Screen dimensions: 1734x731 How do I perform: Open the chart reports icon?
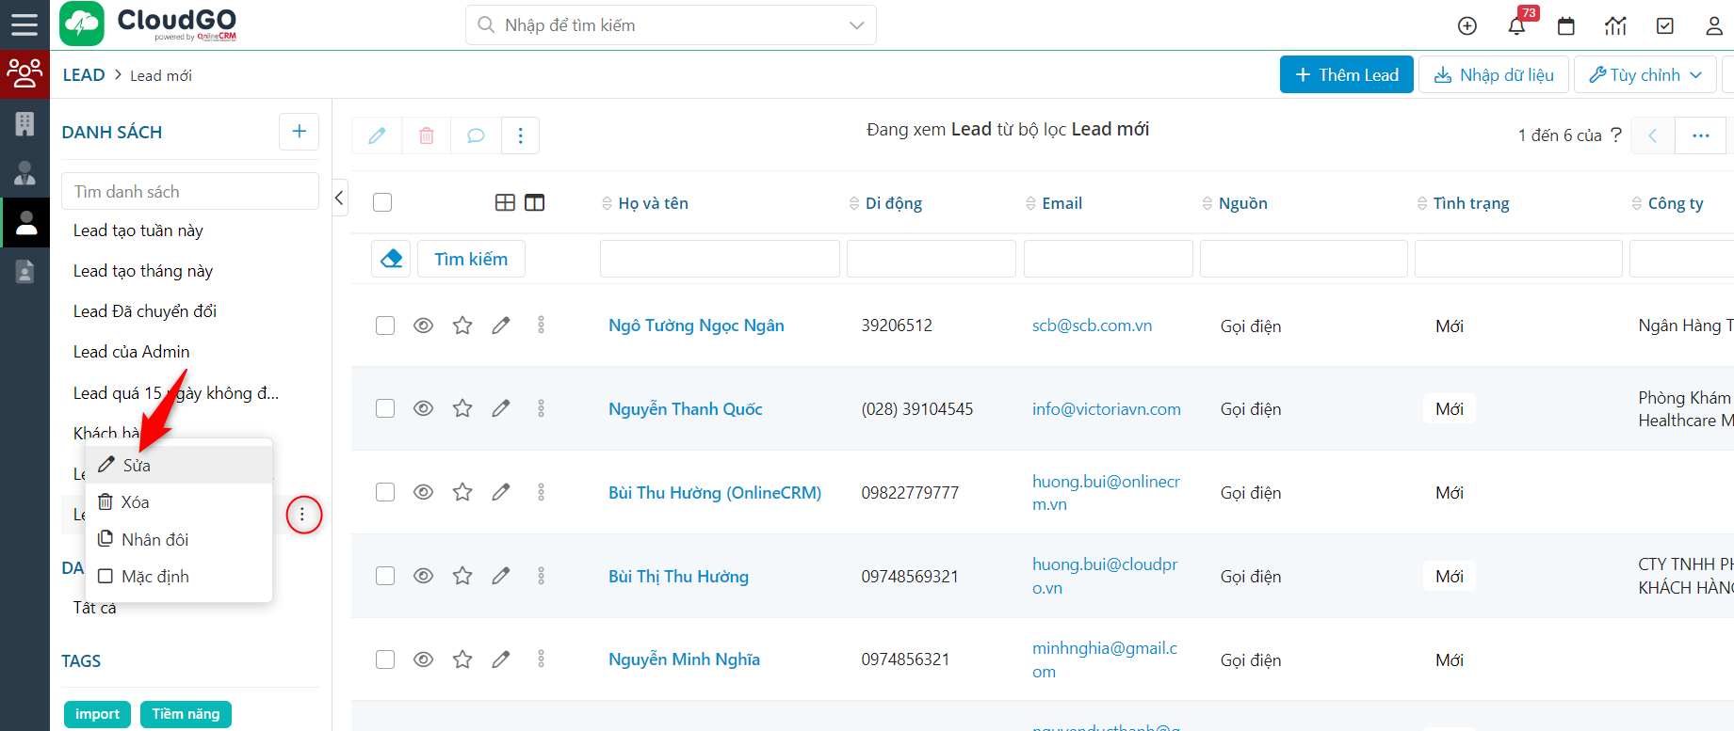1615,26
